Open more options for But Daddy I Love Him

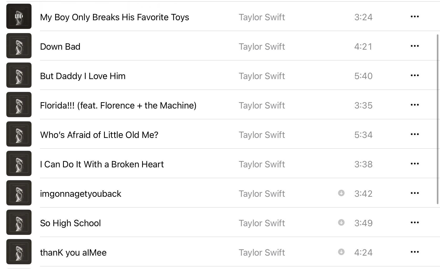coord(415,75)
